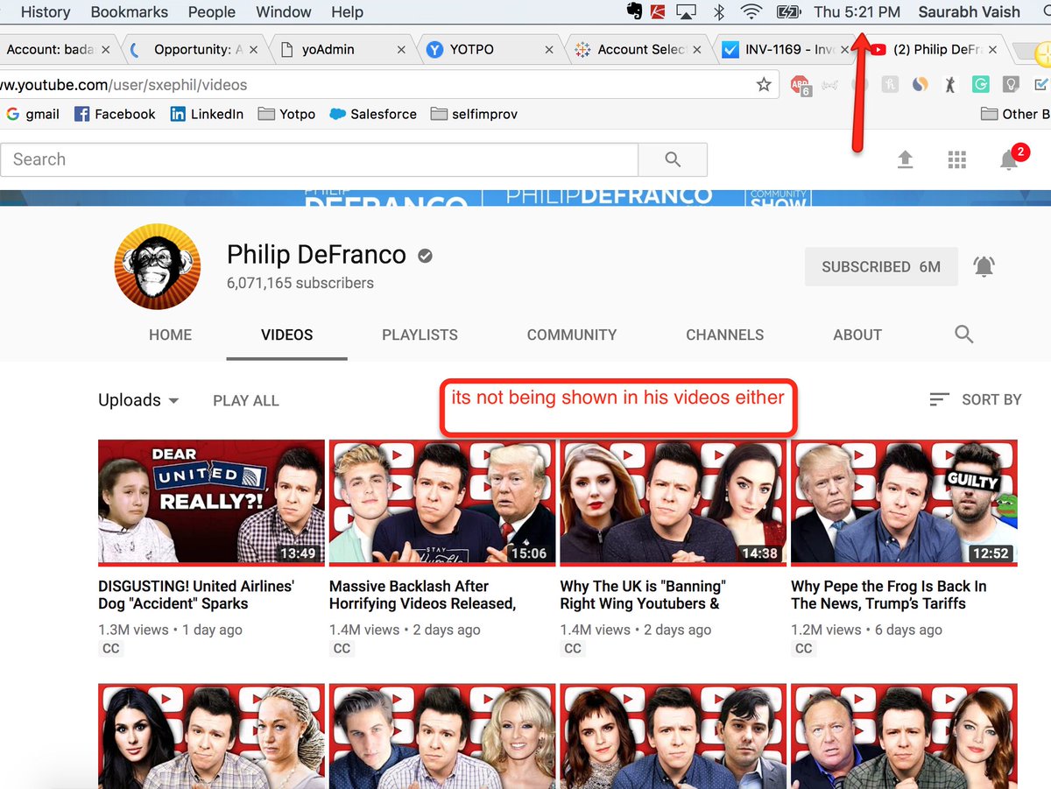Close the yoAdmin tab

tap(401, 50)
